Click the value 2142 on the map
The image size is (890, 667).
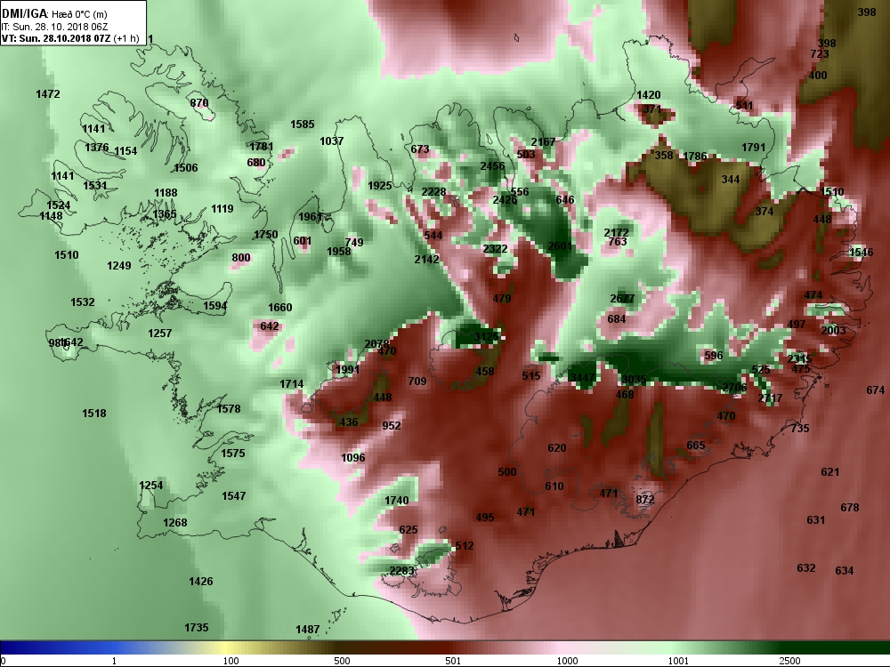[427, 259]
